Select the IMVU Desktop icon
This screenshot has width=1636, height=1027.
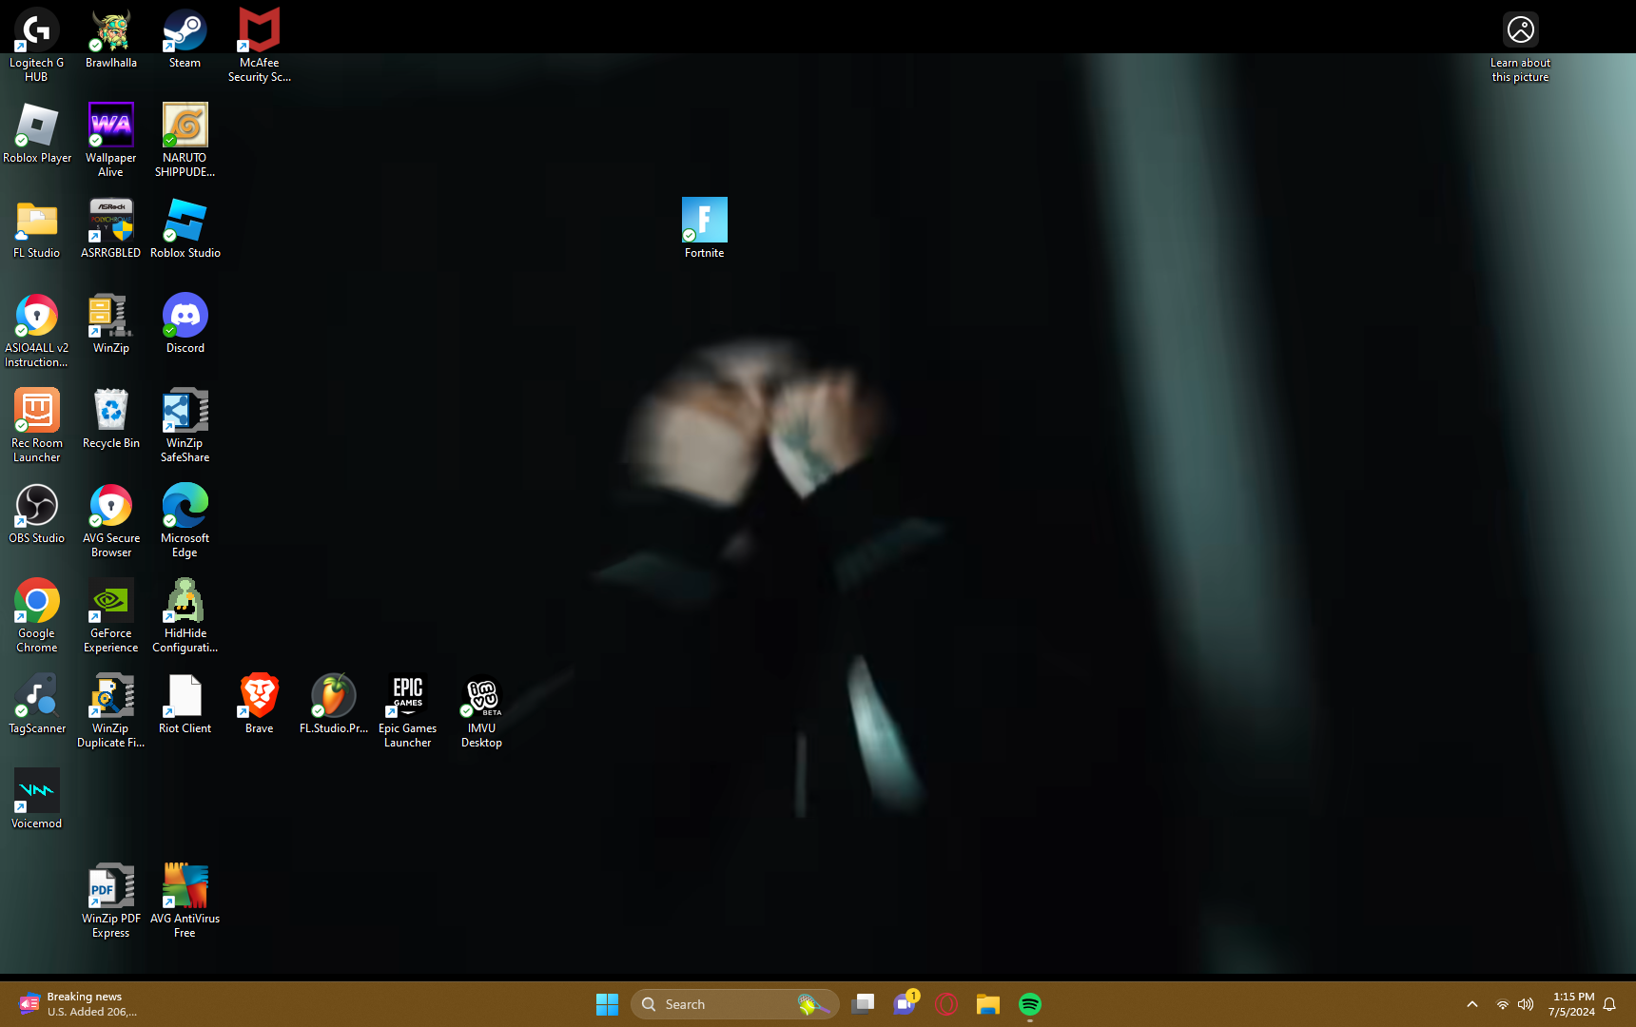[481, 710]
